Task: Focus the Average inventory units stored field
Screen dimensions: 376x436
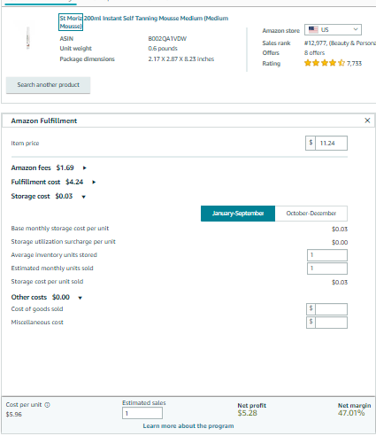Action: click(x=327, y=255)
